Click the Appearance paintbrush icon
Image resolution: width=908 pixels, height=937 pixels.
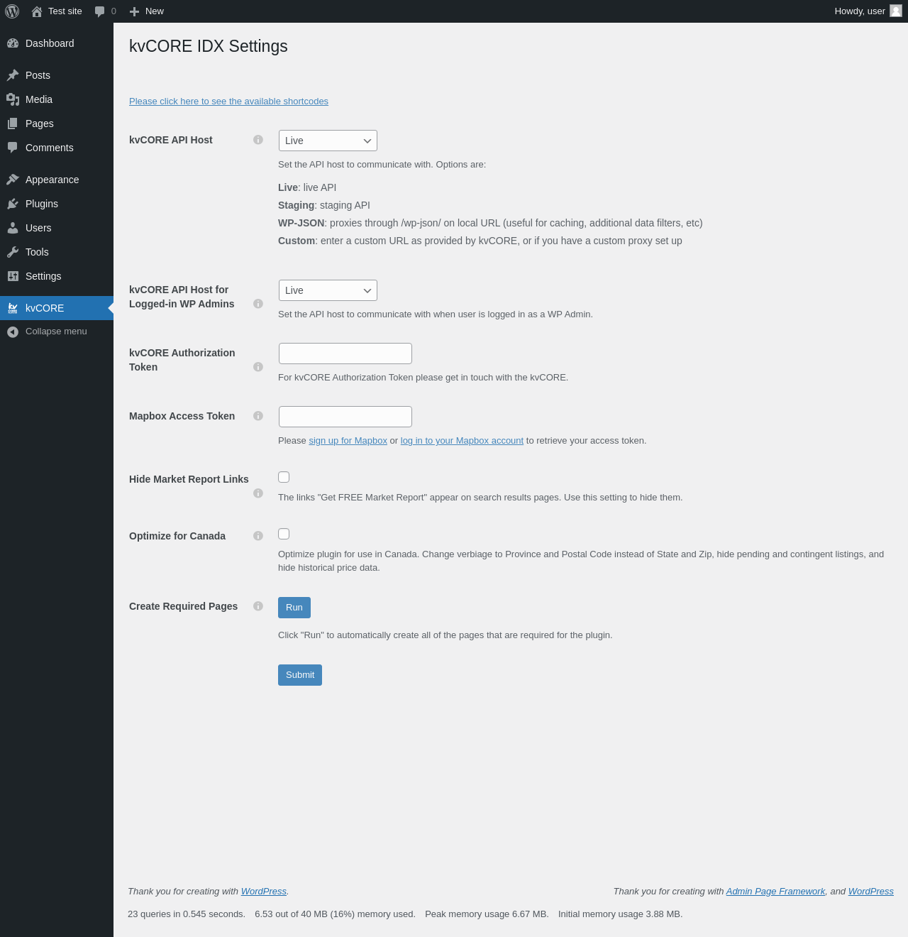13,180
